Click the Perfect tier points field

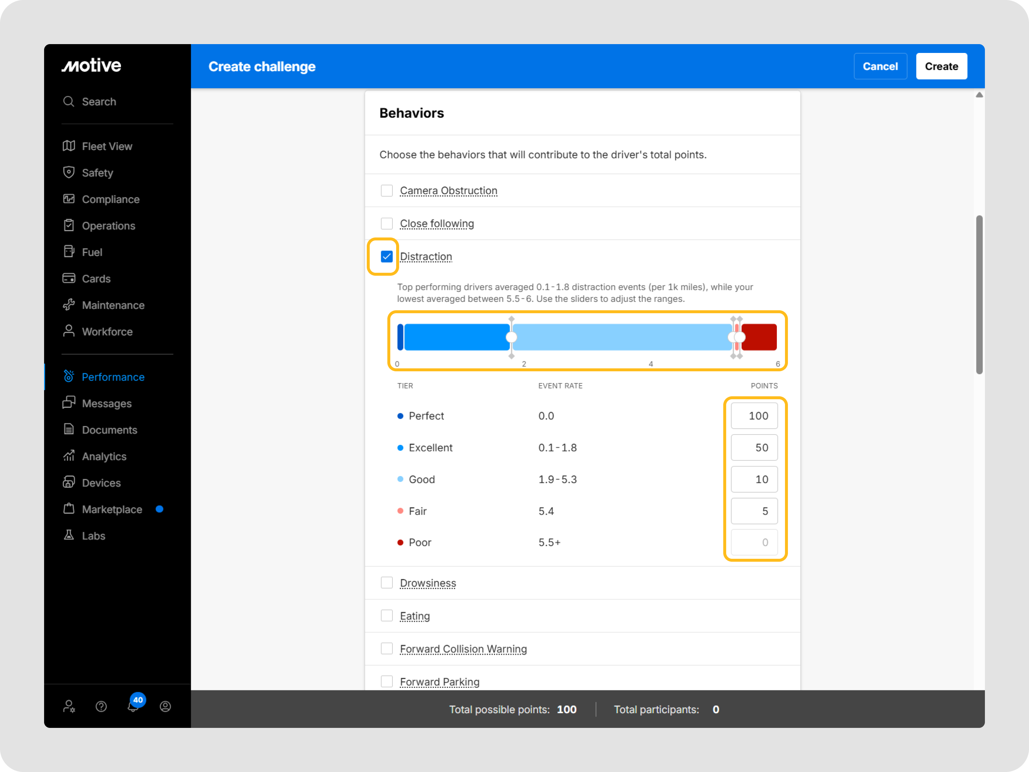point(754,415)
